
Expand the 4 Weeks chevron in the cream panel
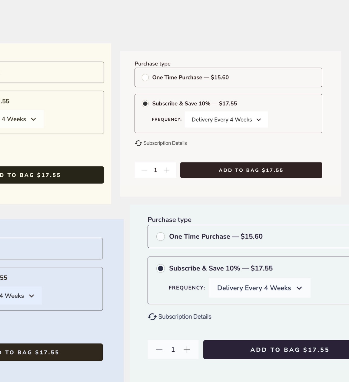pos(33,119)
